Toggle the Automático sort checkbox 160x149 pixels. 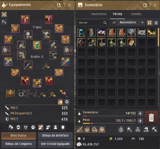coord(114,22)
